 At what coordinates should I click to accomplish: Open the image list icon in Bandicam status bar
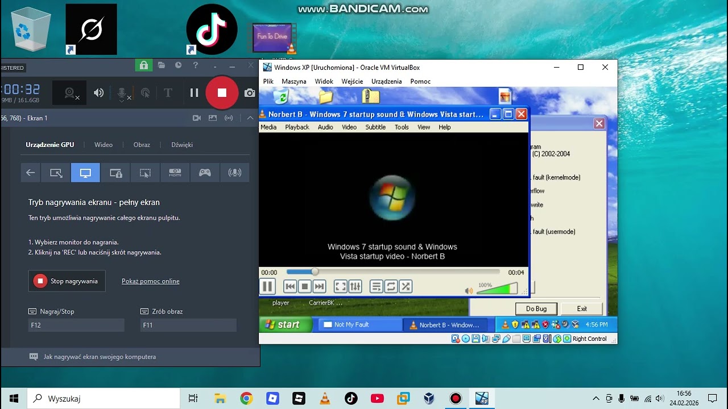coord(213,118)
